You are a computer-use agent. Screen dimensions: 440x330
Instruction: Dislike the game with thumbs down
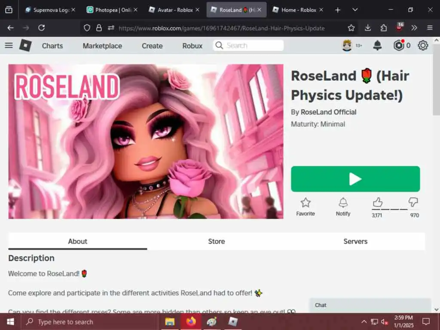tap(413, 202)
